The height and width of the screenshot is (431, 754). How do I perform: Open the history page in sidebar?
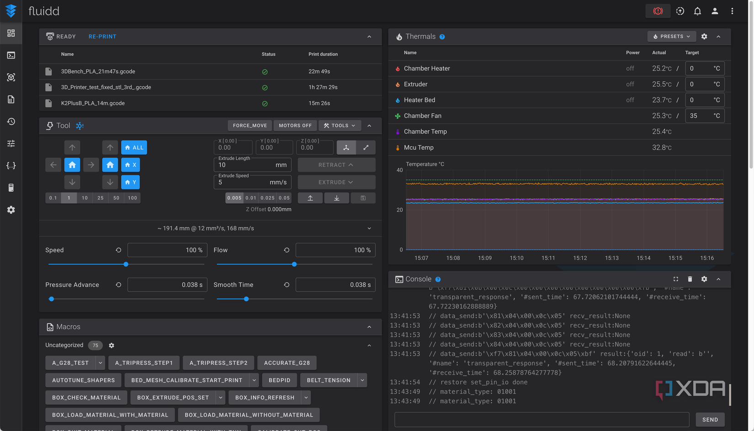11,121
